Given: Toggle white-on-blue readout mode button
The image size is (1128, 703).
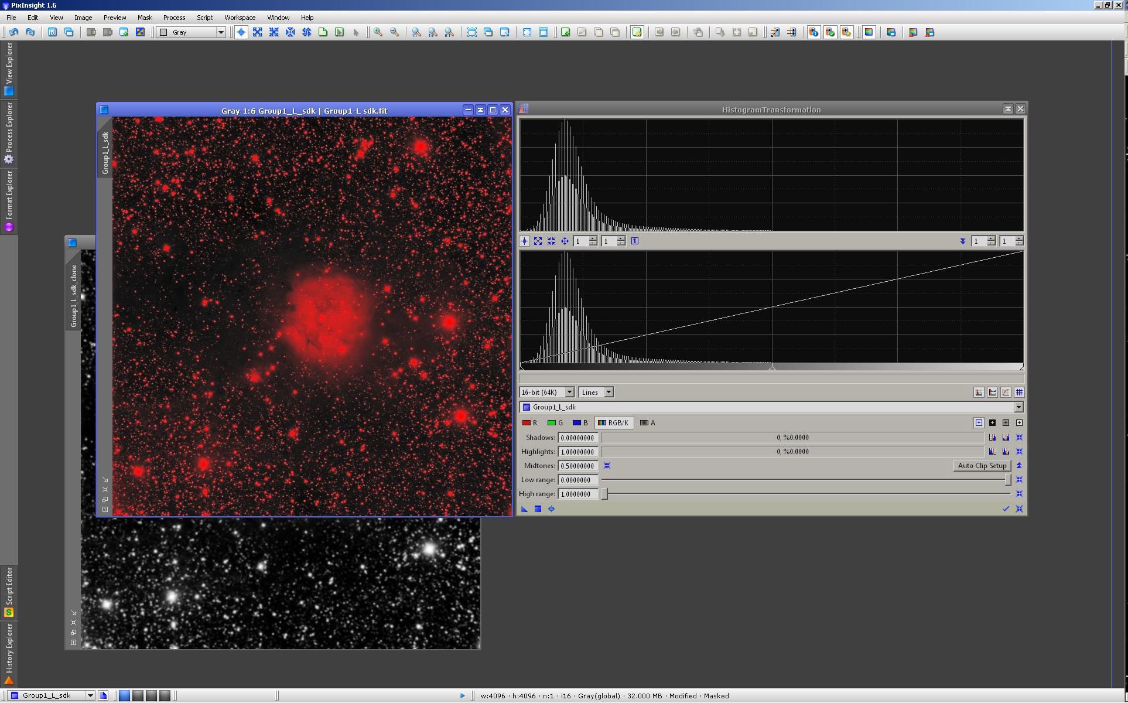Looking at the screenshot, I should [979, 423].
